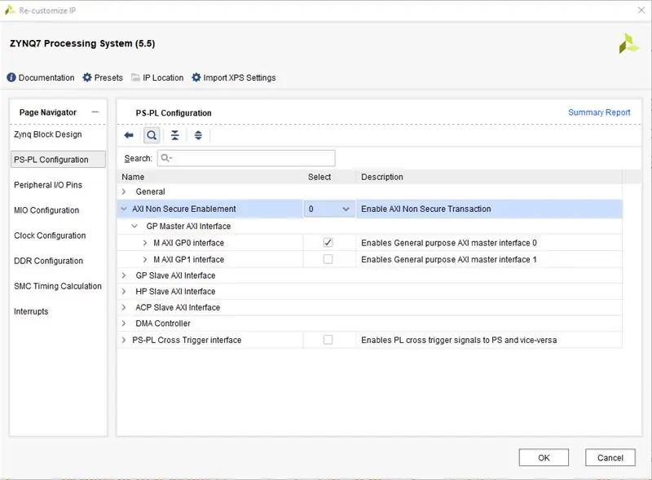
Task: Collapse the GP Master AXI Interface group
Action: click(x=134, y=226)
